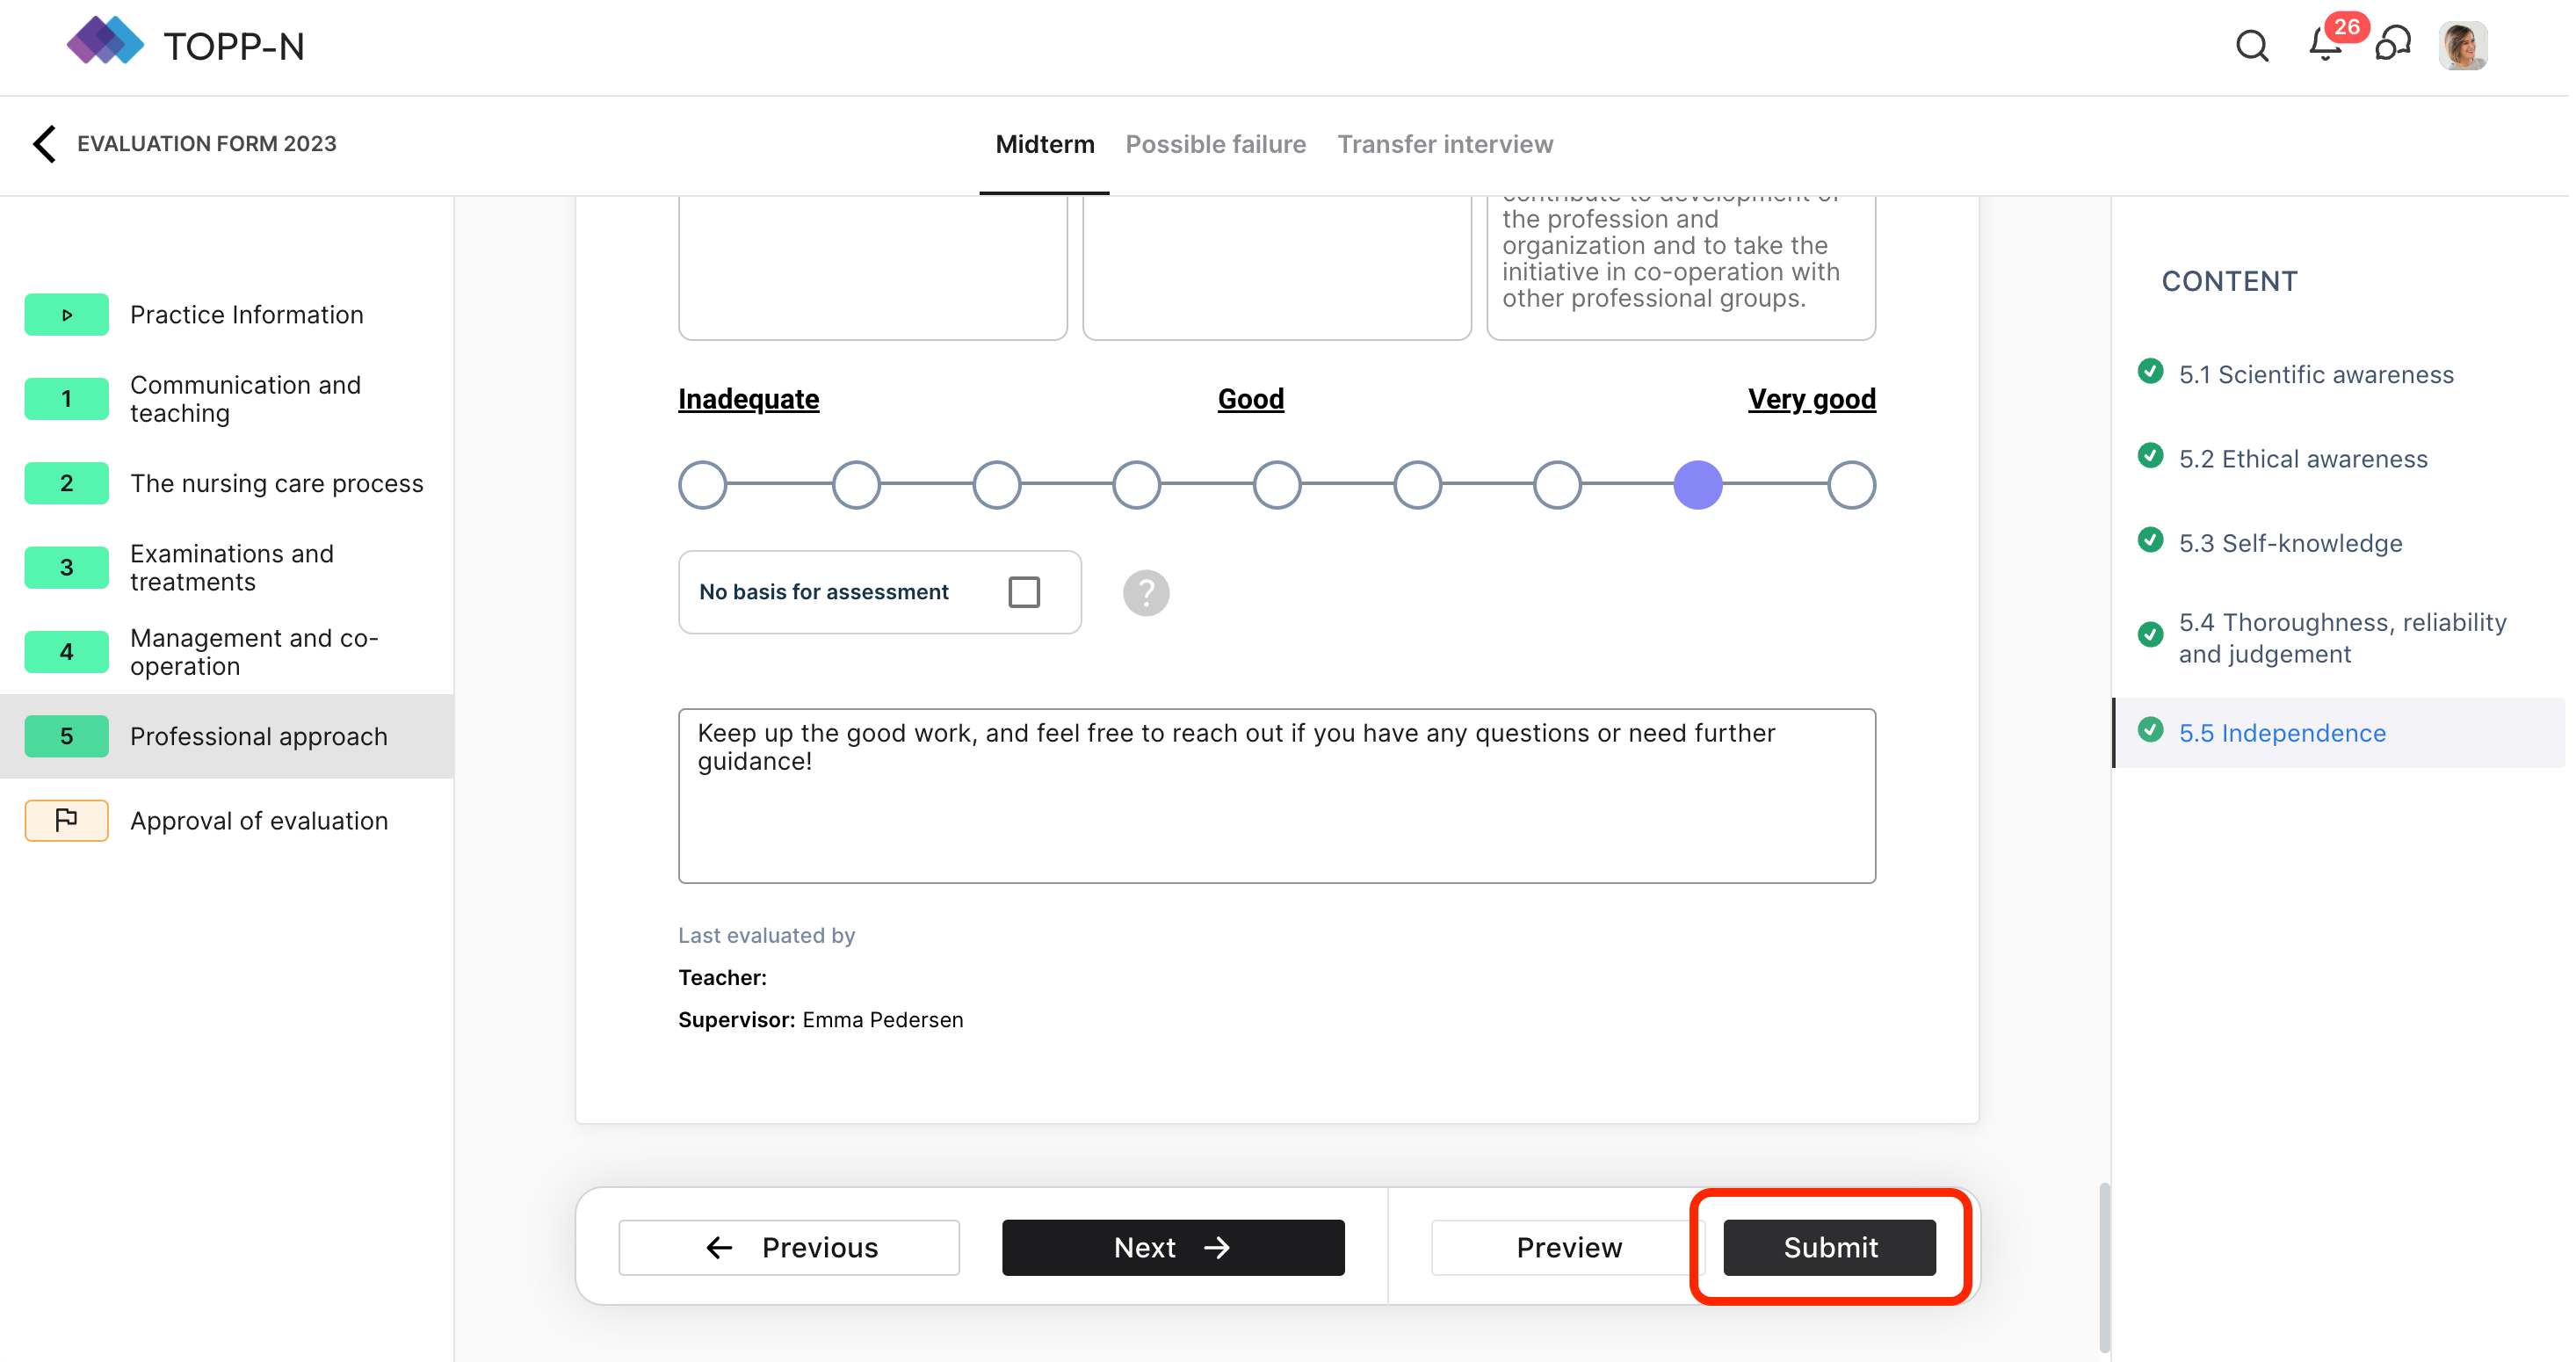The image size is (2576, 1362).
Task: Click the gray question mark help icon
Action: [1146, 593]
